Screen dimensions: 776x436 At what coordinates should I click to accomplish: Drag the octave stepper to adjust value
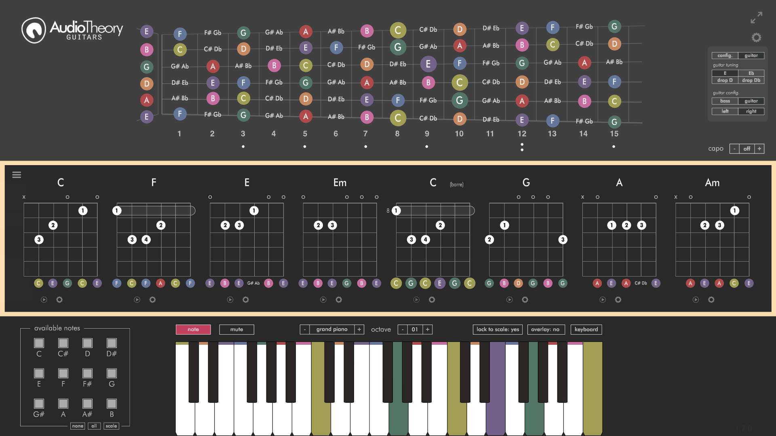tap(415, 329)
